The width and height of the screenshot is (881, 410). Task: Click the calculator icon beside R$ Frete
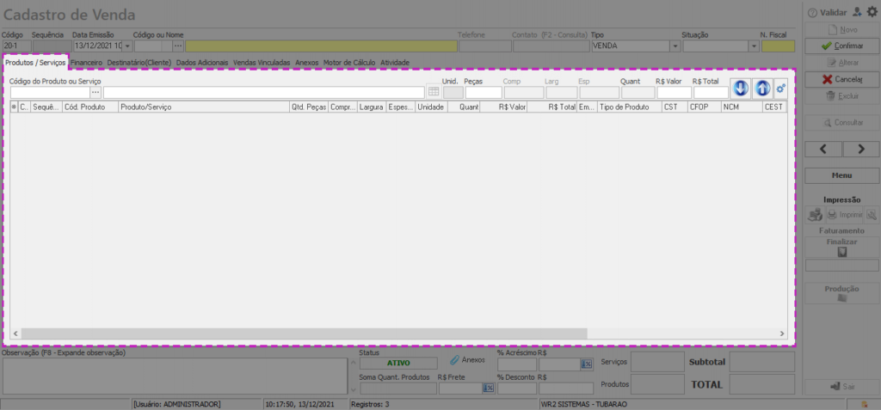coord(488,389)
